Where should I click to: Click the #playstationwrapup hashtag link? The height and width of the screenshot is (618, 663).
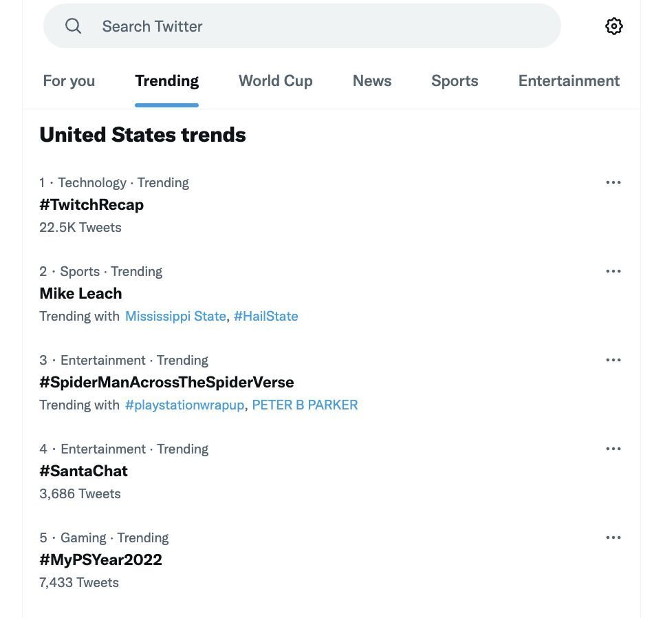click(185, 405)
